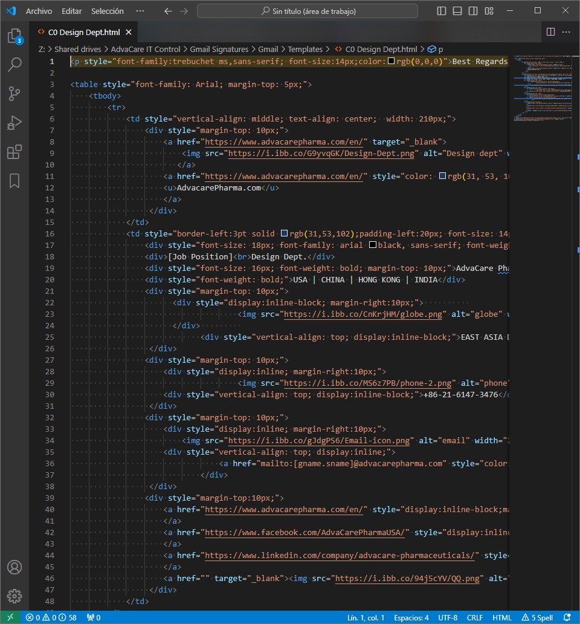This screenshot has height=624, width=580.
Task: Expand the Gmail Signatures breadcrumb
Action: tap(219, 50)
